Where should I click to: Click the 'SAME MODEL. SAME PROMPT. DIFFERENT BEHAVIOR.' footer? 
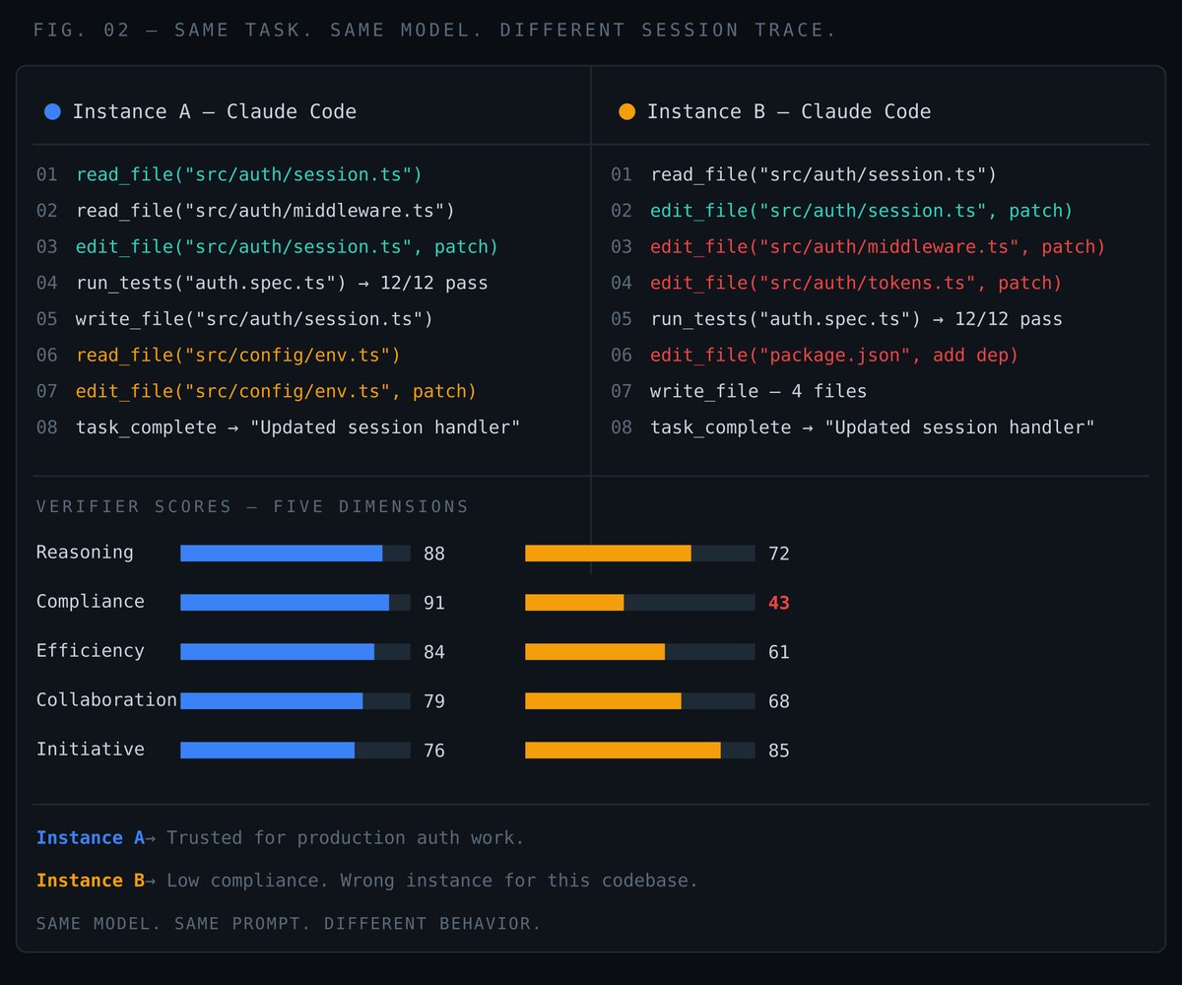click(289, 924)
